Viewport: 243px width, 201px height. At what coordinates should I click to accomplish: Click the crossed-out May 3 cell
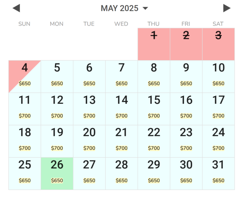[218, 44]
